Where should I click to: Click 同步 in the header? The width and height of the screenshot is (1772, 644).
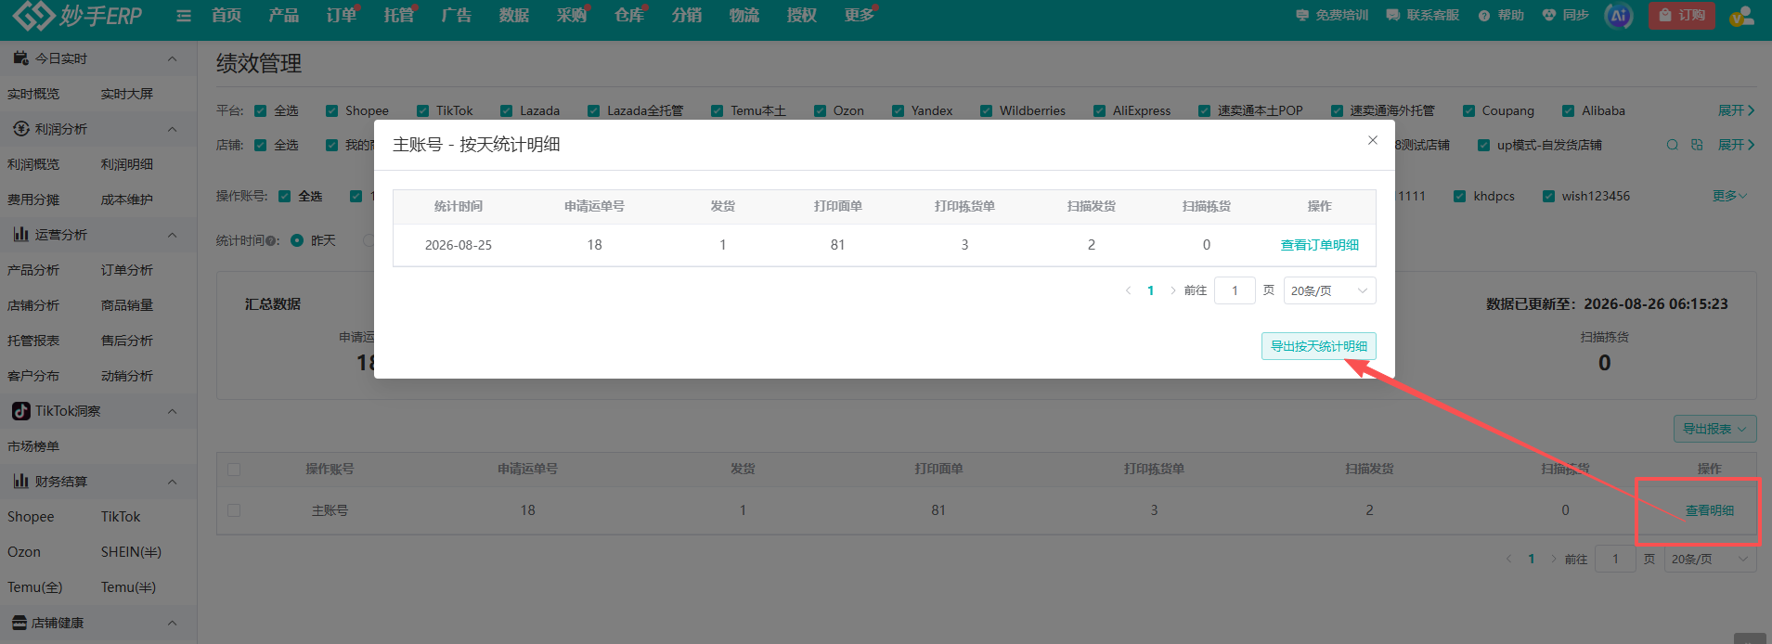tap(1566, 15)
